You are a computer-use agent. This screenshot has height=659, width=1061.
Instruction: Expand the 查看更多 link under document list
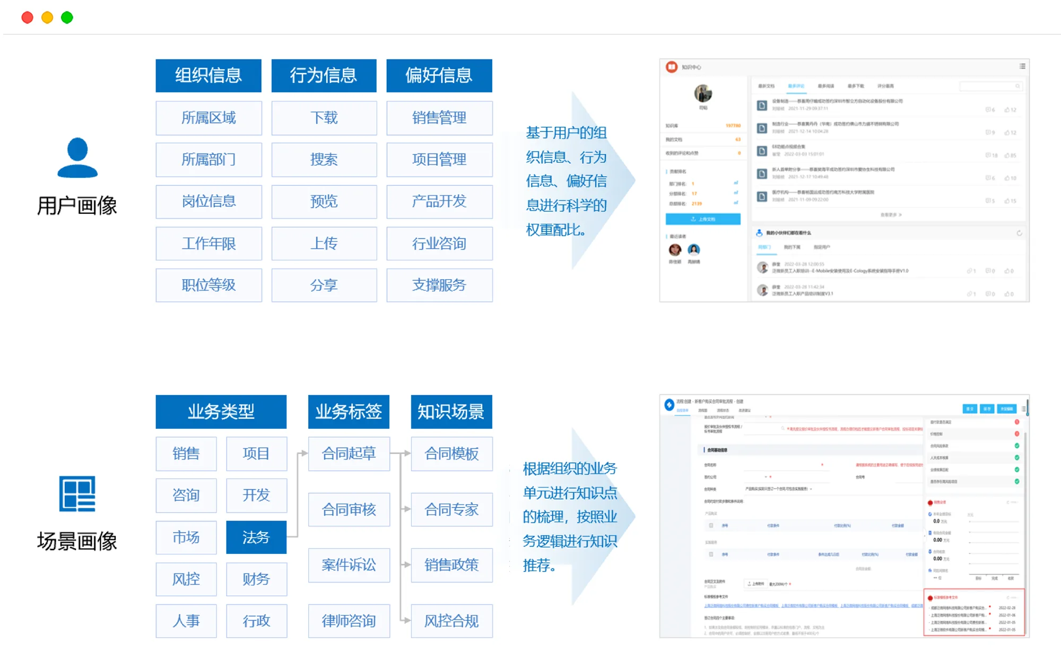pyautogui.click(x=891, y=215)
